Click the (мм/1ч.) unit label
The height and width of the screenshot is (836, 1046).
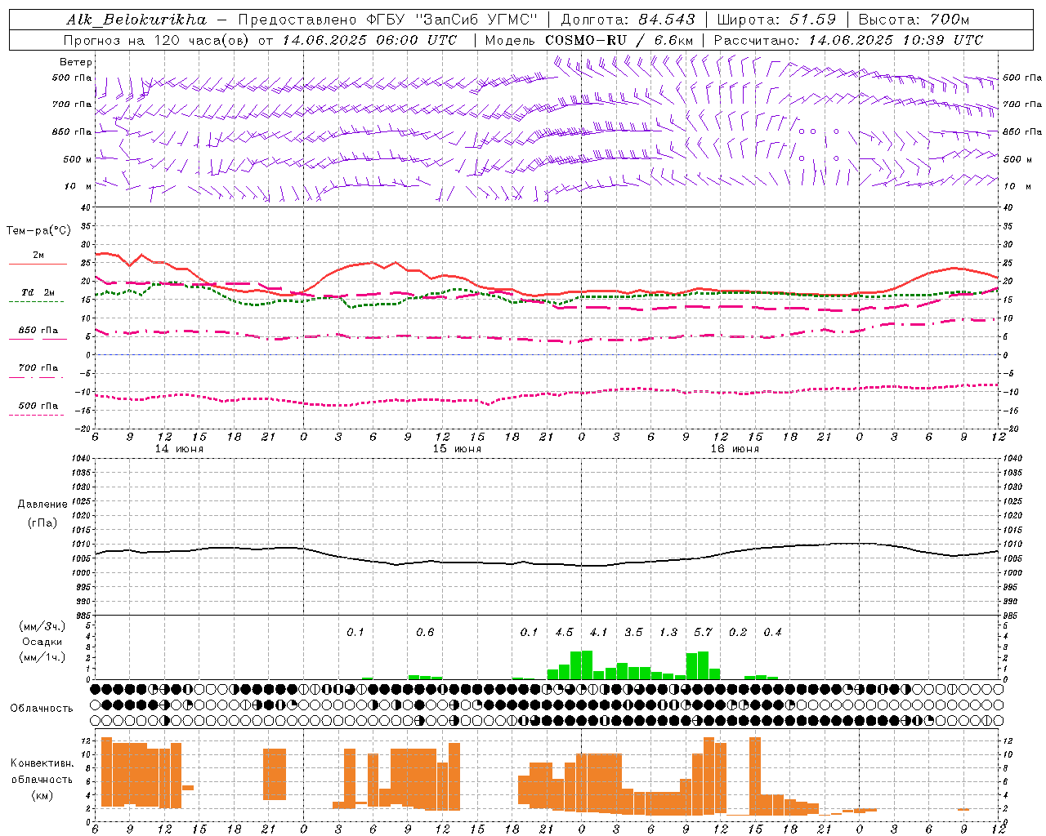point(42,657)
